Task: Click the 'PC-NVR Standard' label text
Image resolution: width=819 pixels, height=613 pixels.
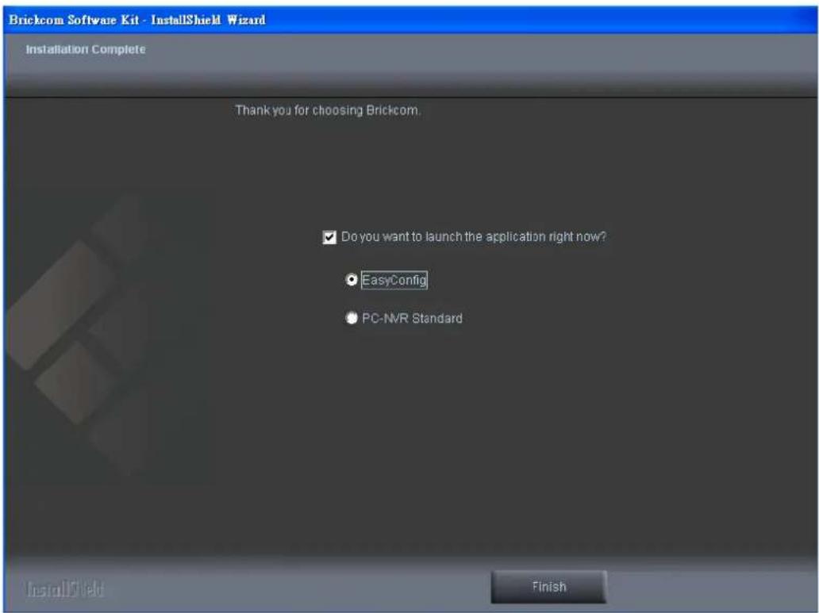Action: click(x=412, y=319)
